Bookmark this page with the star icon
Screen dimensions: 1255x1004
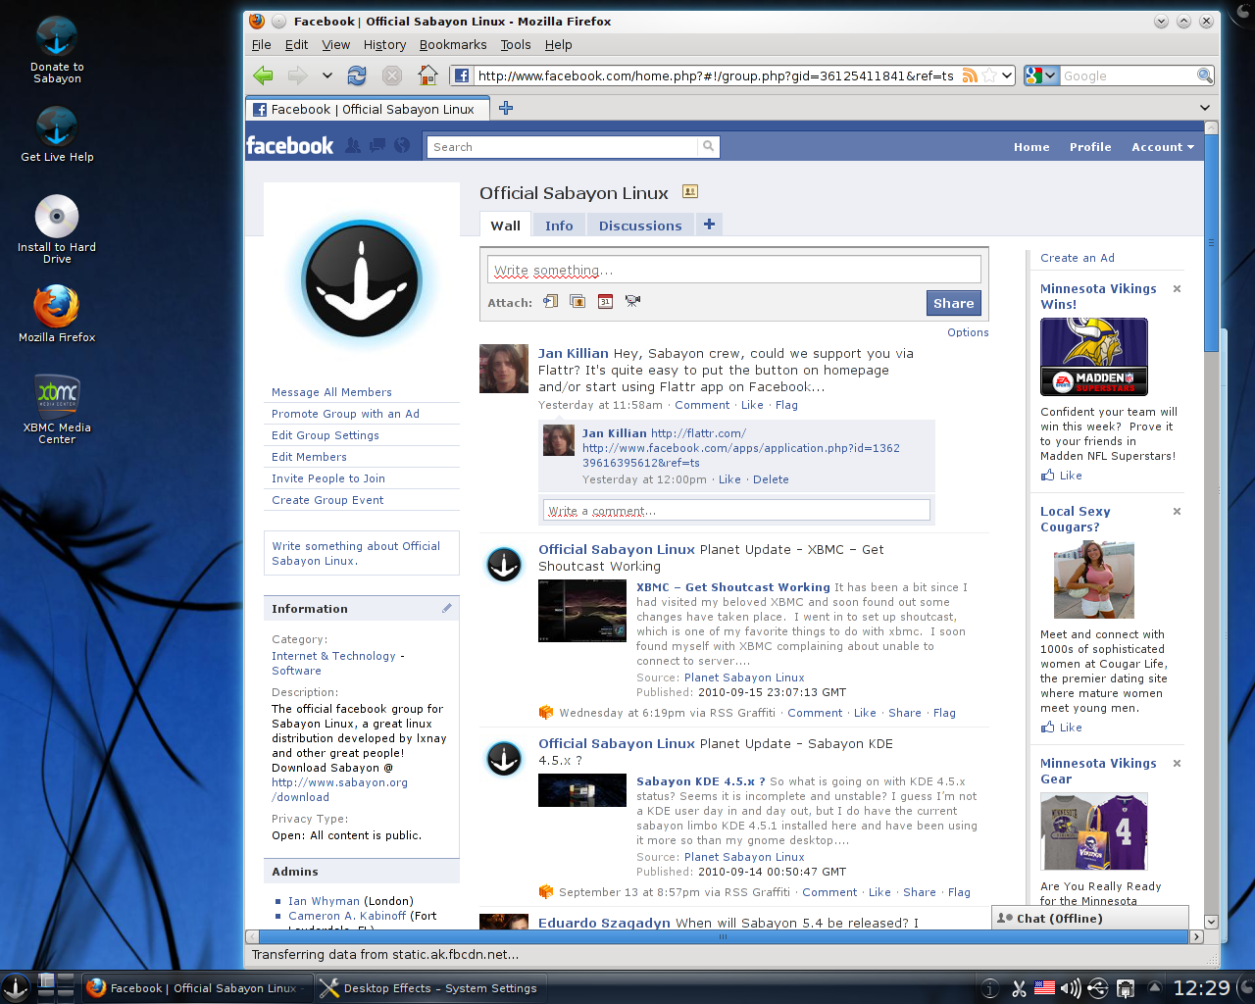[x=989, y=75]
